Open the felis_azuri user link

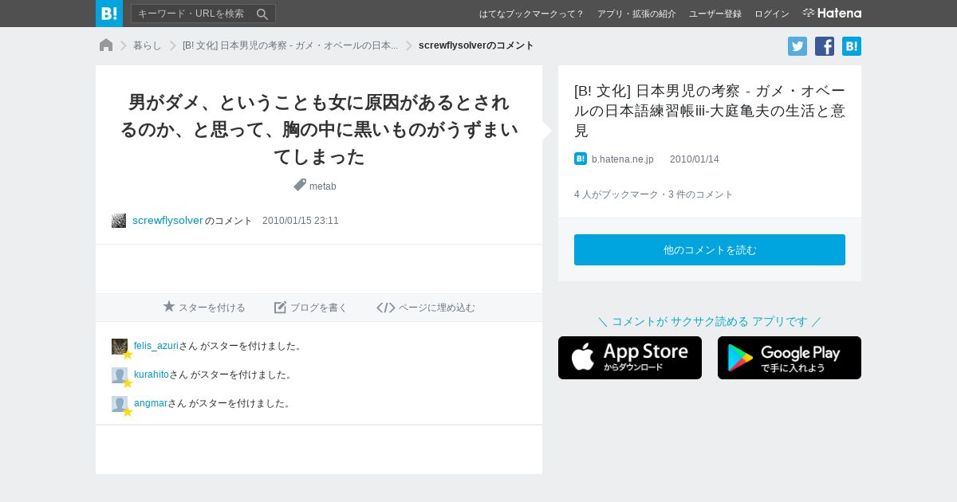pyautogui.click(x=156, y=346)
